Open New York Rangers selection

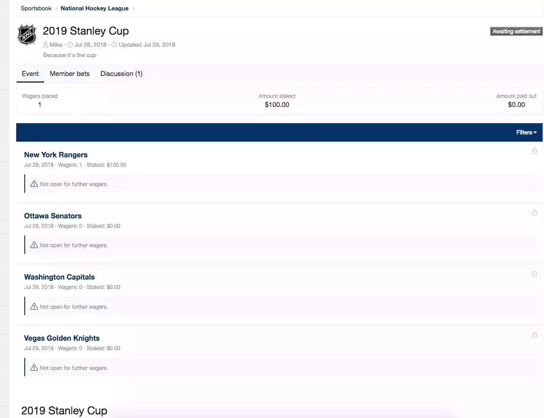pyautogui.click(x=56, y=155)
